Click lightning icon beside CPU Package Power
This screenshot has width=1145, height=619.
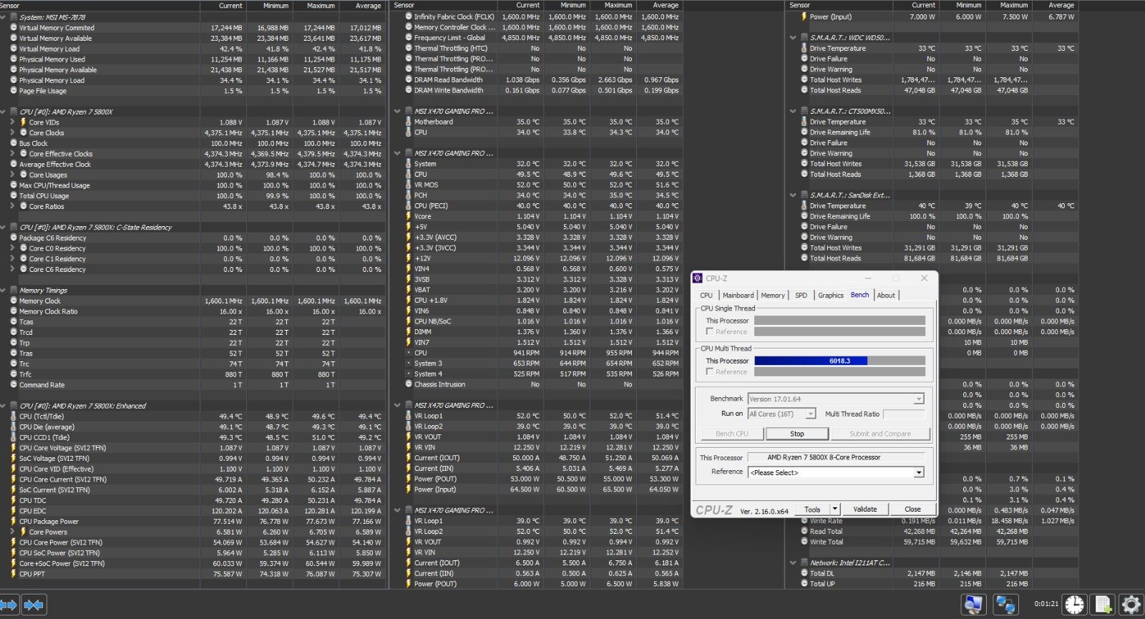click(14, 522)
